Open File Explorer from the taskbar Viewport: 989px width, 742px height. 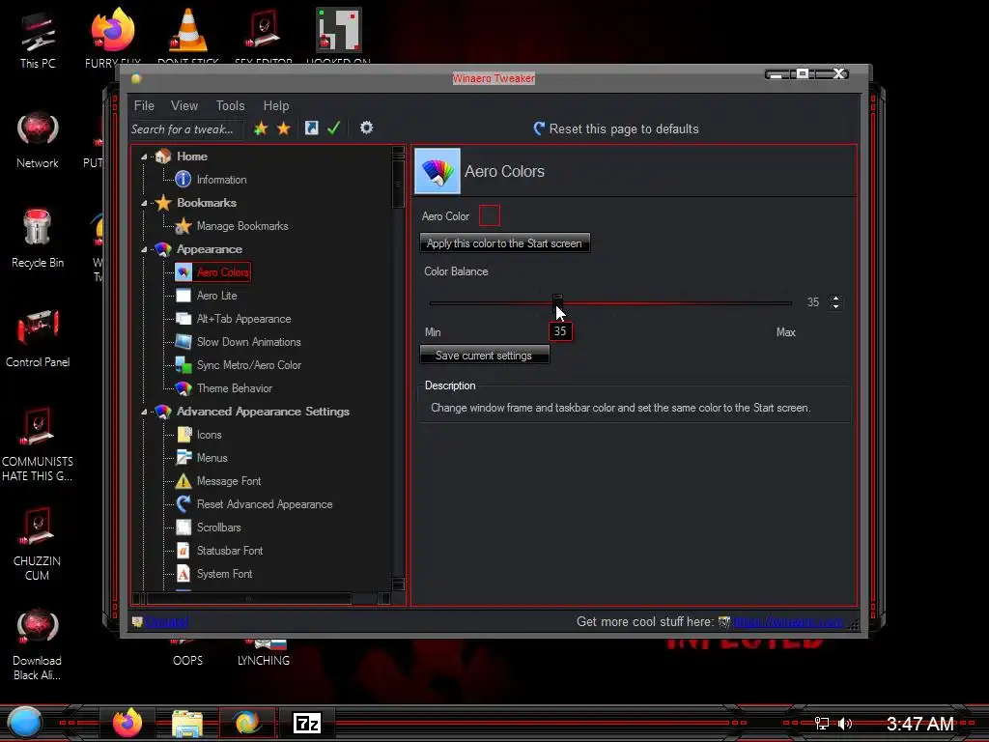tap(187, 723)
